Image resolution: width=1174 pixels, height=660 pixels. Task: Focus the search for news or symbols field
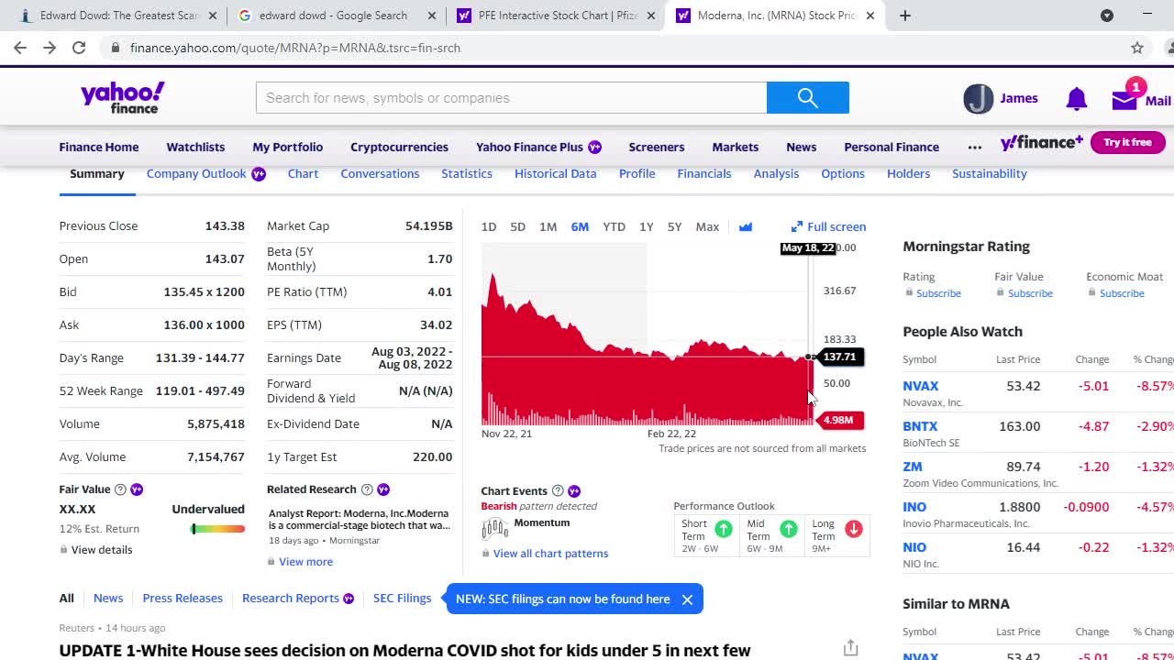tap(511, 98)
